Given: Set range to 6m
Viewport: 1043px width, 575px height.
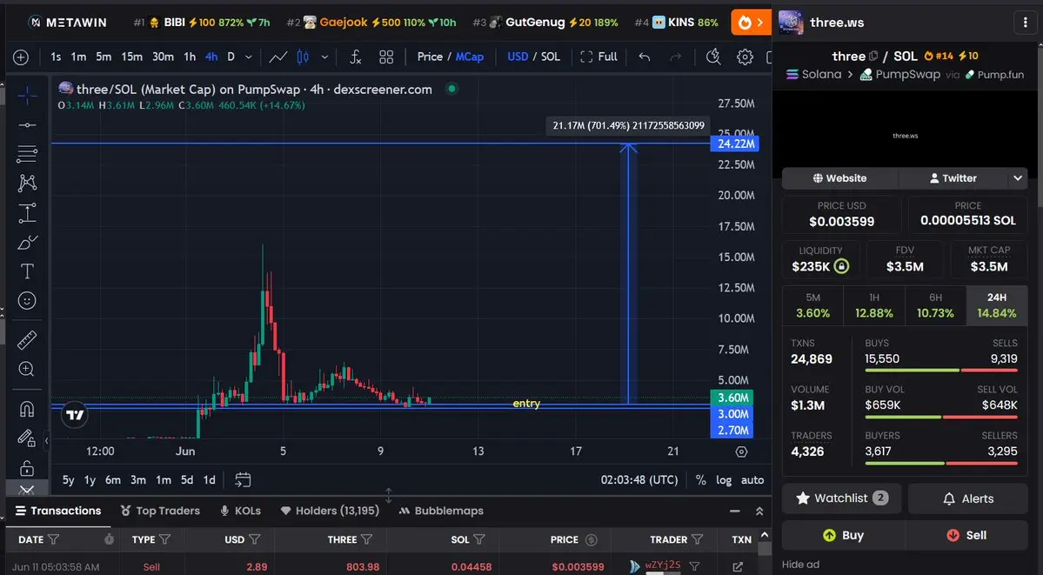Looking at the screenshot, I should 113,480.
